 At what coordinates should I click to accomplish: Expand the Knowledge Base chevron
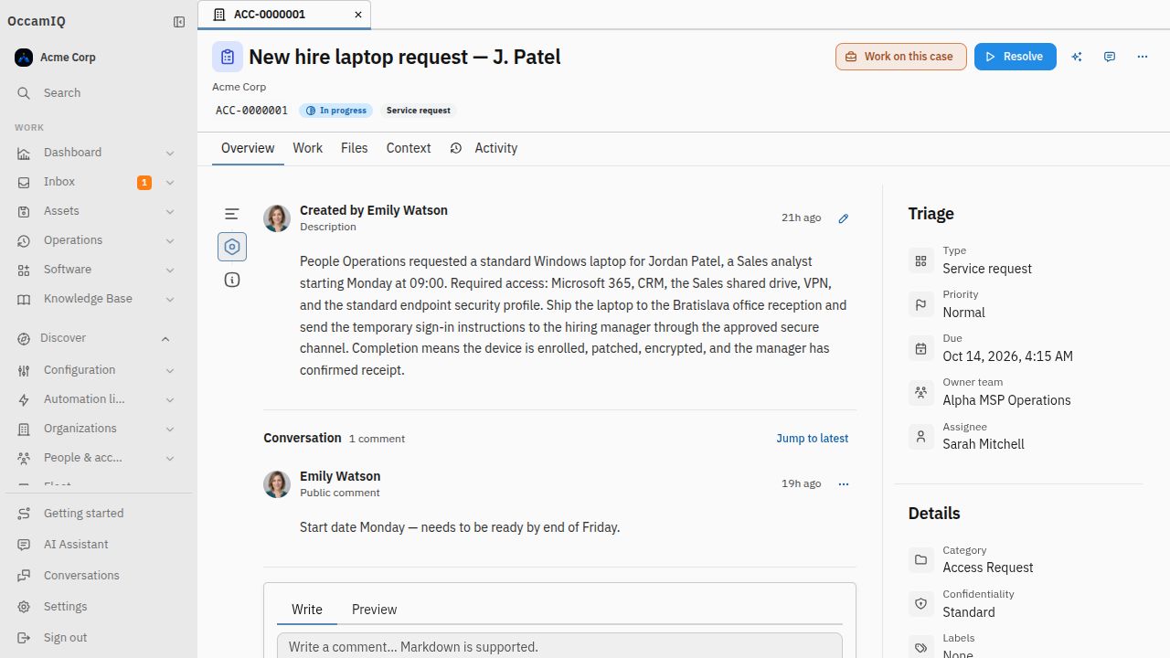pyautogui.click(x=170, y=299)
